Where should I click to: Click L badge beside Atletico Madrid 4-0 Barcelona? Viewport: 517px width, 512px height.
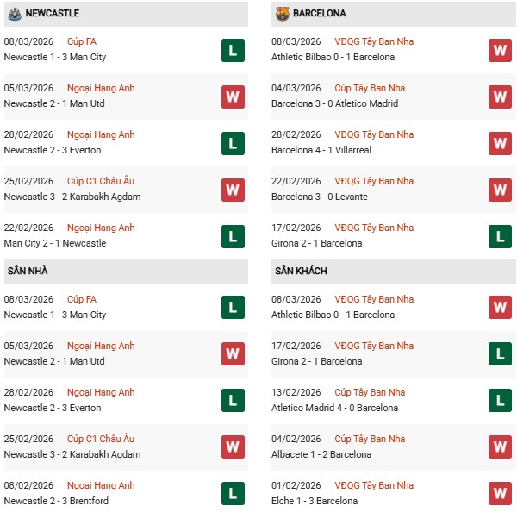[x=501, y=400]
